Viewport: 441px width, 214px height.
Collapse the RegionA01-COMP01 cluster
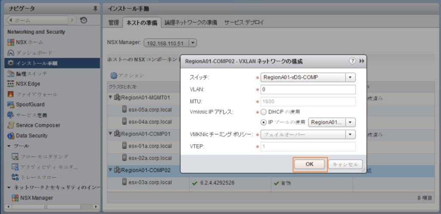pyautogui.click(x=111, y=133)
